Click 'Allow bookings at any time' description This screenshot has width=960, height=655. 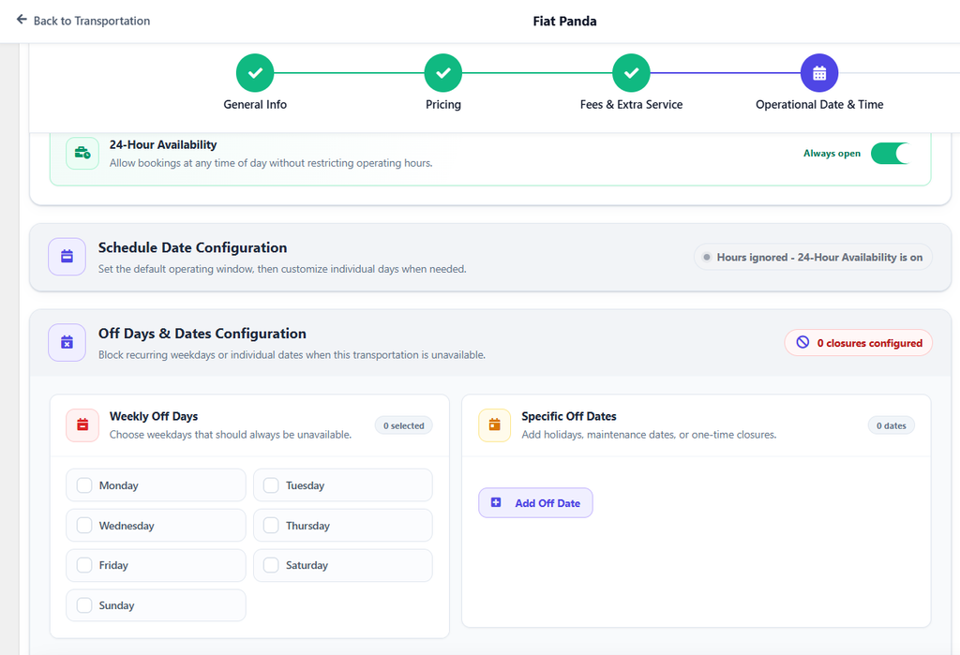(x=271, y=163)
